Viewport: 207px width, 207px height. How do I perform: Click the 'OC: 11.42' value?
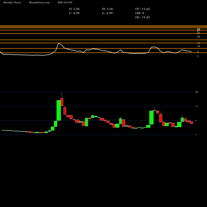pos(142,9)
